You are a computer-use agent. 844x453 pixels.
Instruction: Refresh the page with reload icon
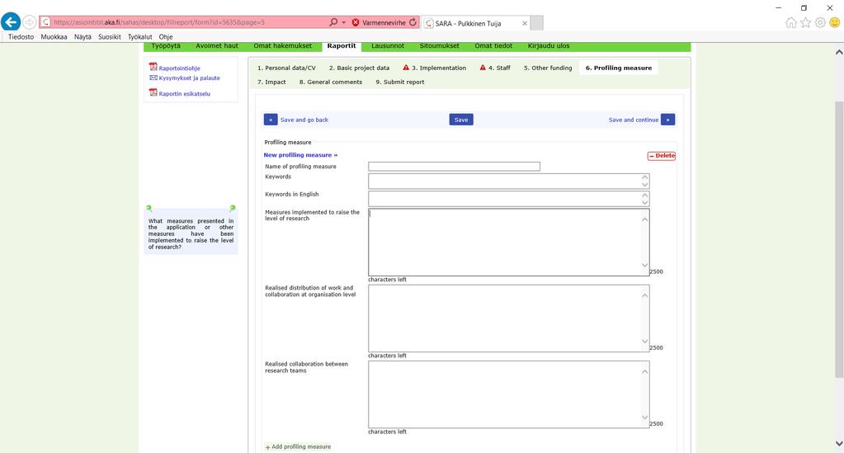(x=413, y=22)
